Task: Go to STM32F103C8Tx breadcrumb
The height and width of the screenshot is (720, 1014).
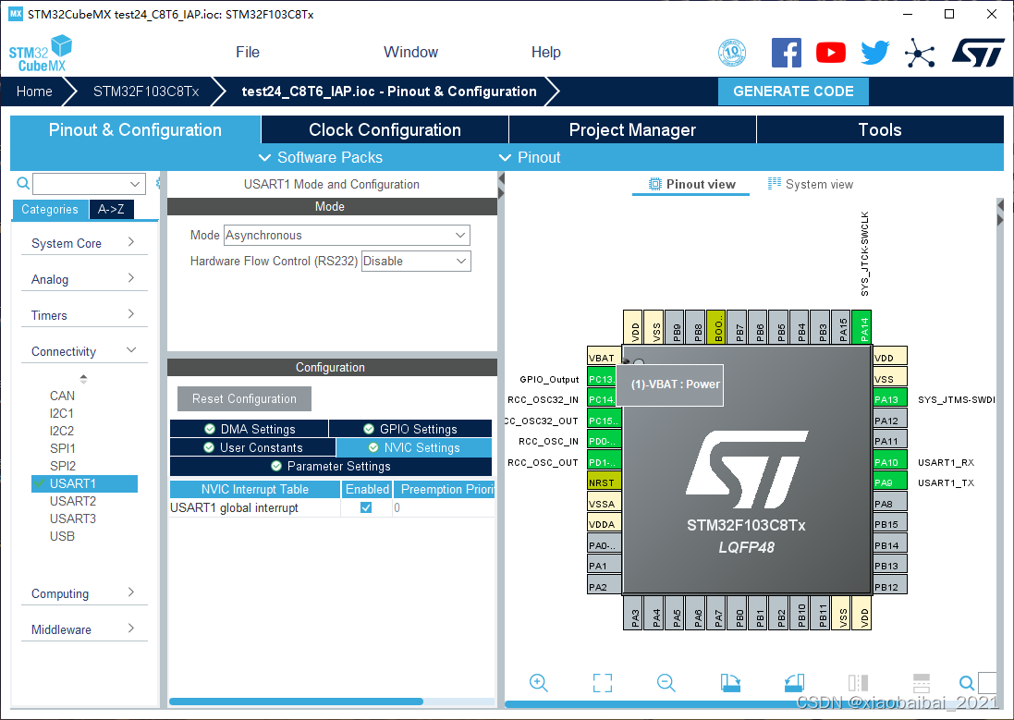Action: coord(146,92)
